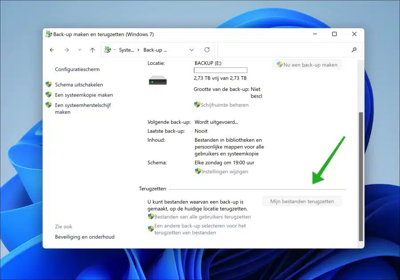
Task: Go back with the left arrow
Action: [x=52, y=50]
